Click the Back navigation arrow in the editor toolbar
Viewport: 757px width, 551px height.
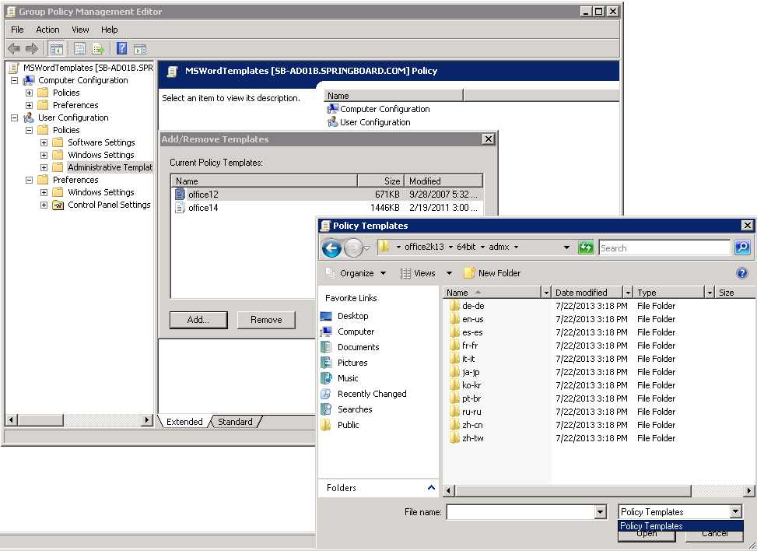click(x=13, y=48)
